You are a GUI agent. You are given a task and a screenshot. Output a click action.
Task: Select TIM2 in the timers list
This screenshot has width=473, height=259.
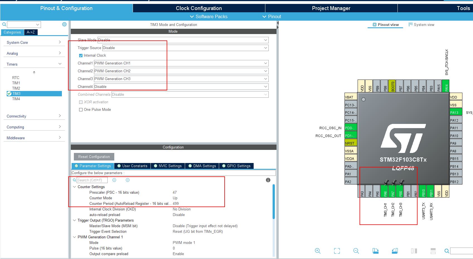pyautogui.click(x=16, y=88)
